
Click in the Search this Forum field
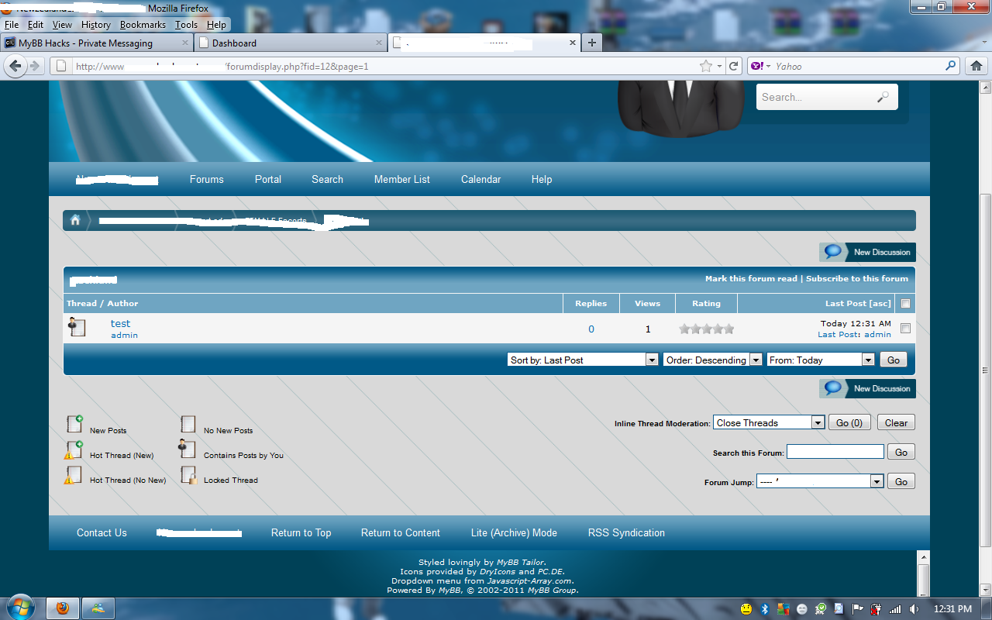point(835,452)
